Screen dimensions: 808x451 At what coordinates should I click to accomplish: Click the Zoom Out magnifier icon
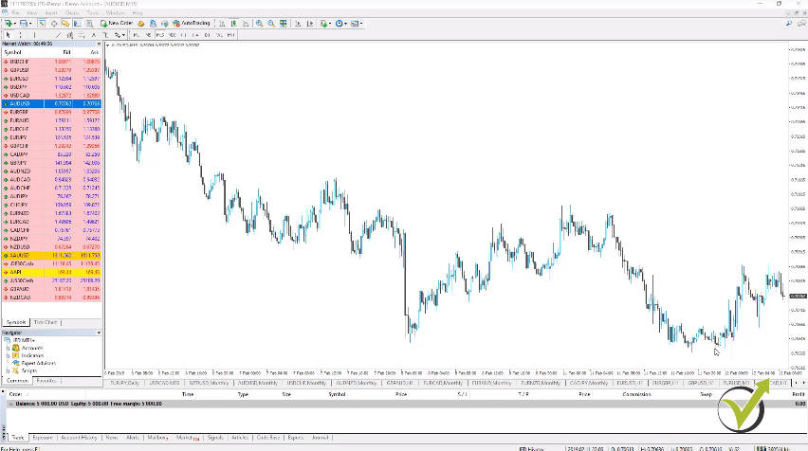click(271, 23)
